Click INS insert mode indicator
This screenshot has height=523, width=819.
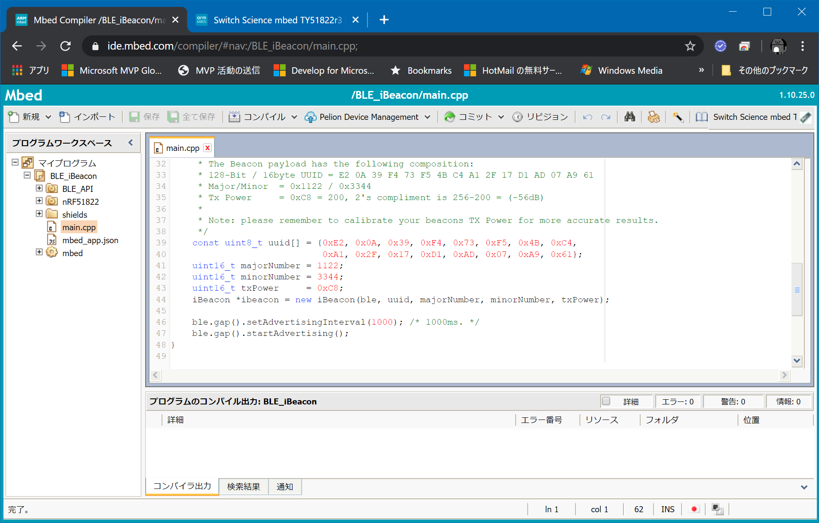(x=668, y=509)
